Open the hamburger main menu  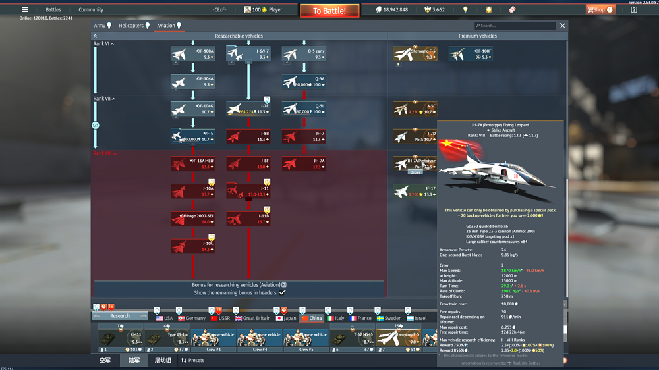25,10
